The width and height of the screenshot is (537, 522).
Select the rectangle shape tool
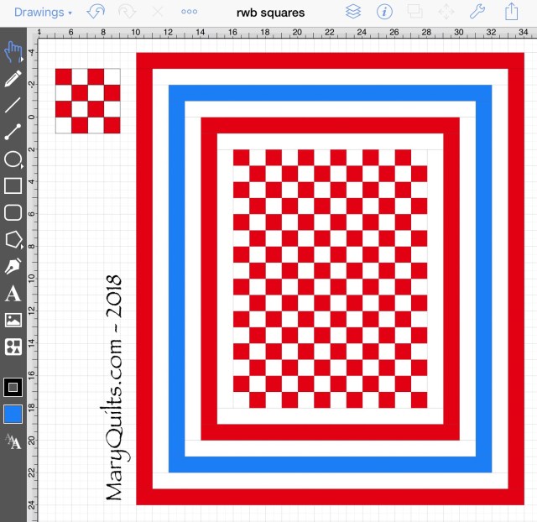point(13,185)
